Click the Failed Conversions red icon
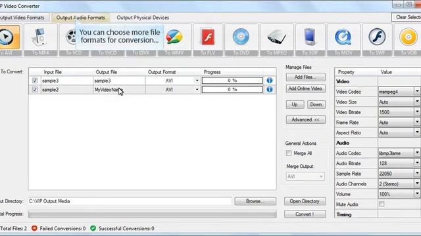 click(x=34, y=228)
